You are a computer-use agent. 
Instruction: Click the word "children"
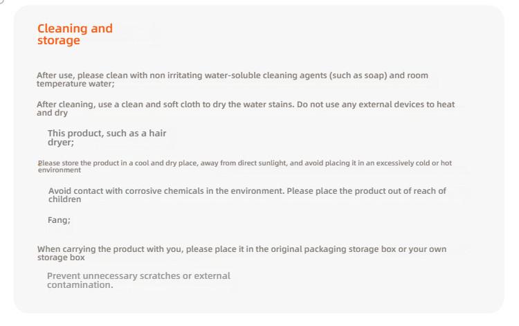pos(64,199)
